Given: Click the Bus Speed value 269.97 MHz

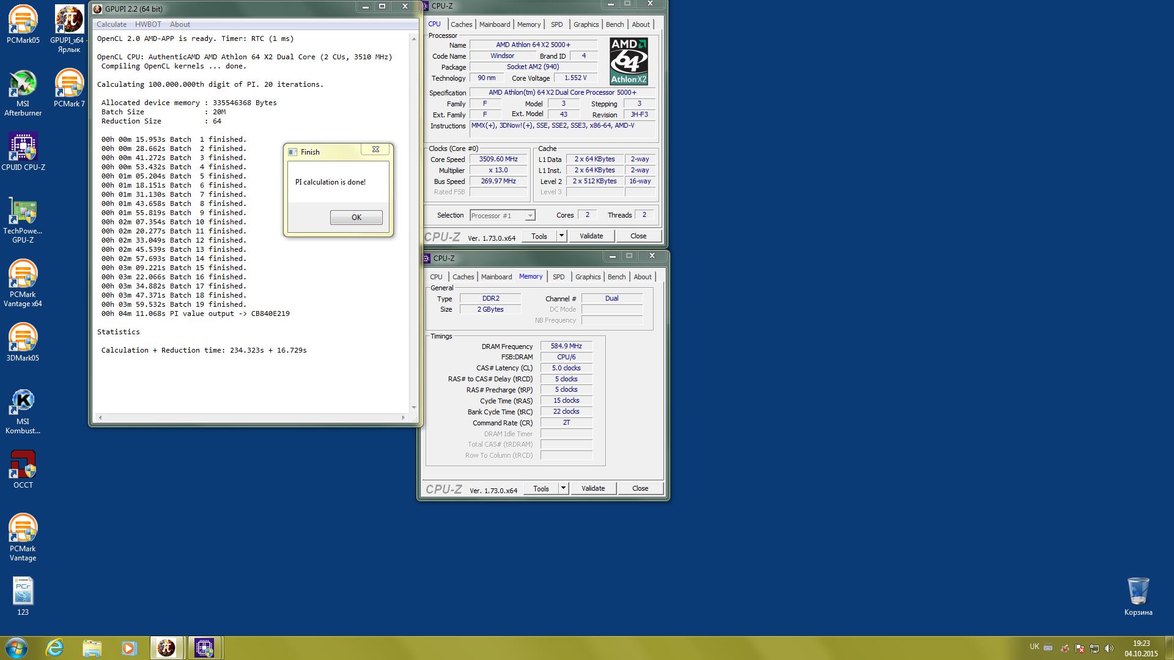Looking at the screenshot, I should 498,181.
